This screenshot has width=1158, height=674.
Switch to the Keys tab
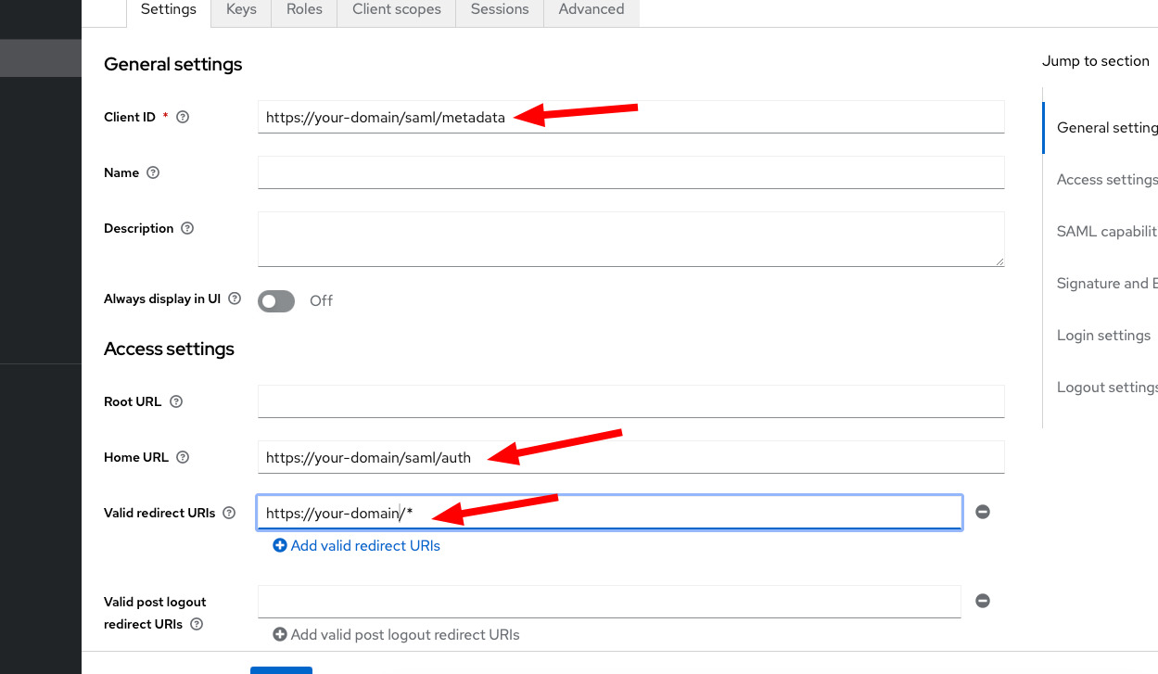pyautogui.click(x=241, y=9)
